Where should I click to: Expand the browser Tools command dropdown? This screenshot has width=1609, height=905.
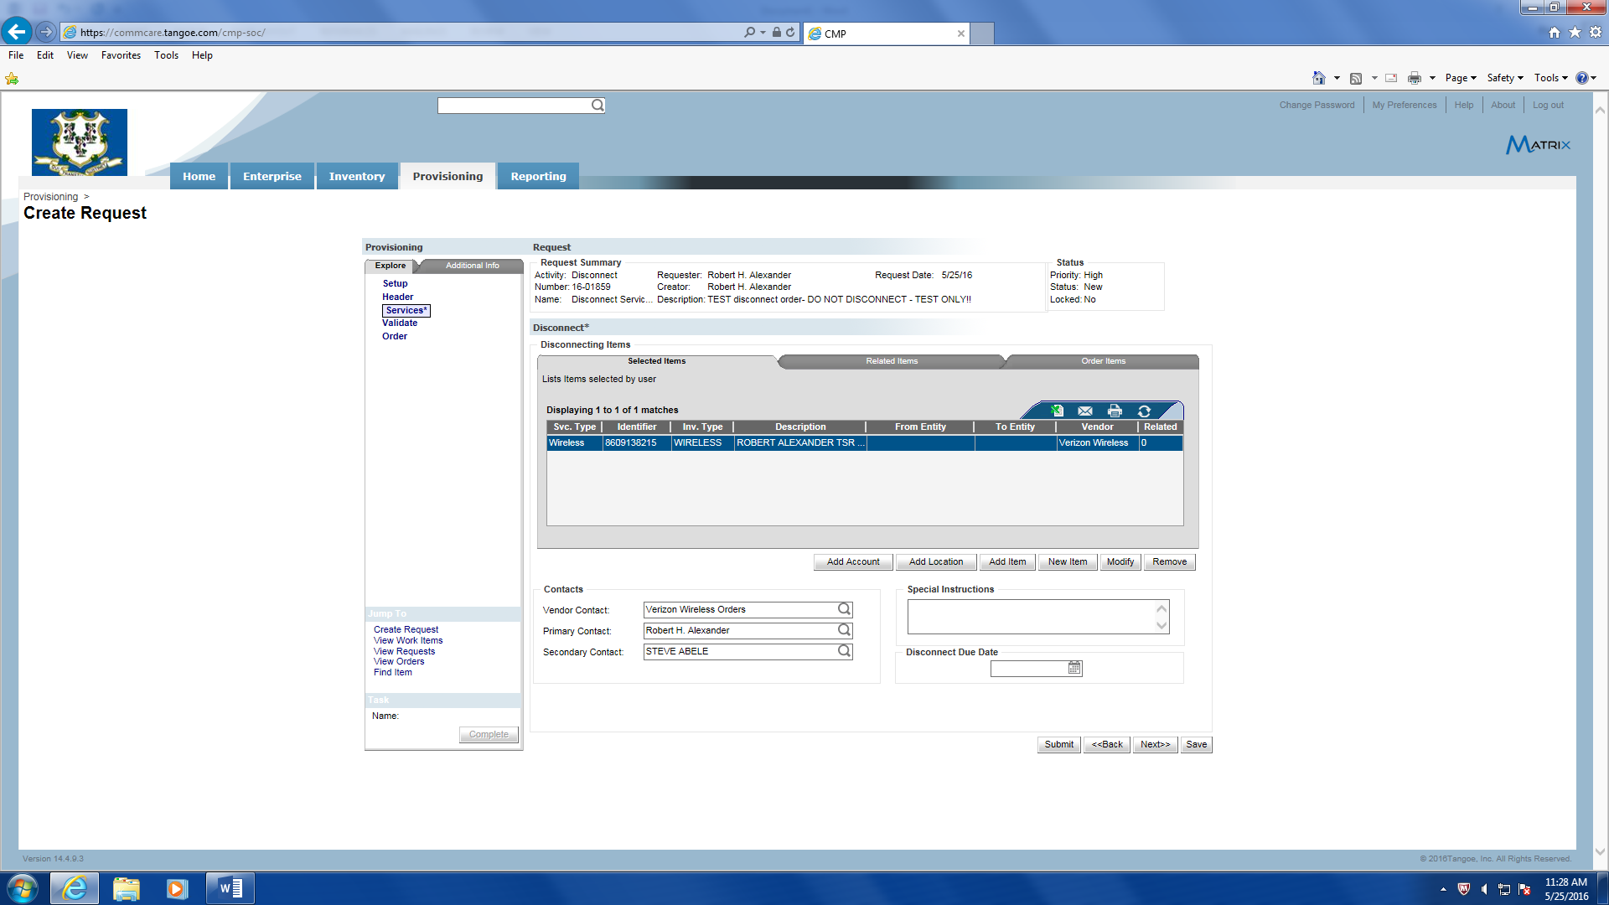1551,78
